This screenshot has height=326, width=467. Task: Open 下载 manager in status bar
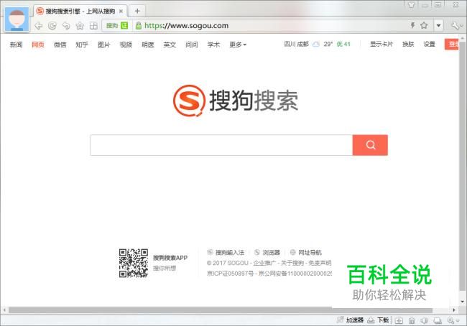click(x=378, y=320)
